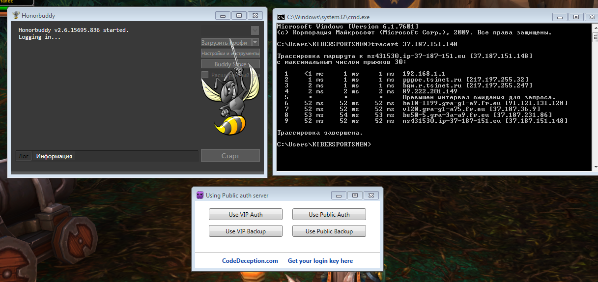The height and width of the screenshot is (282, 598).
Task: Switch to the Информация tab
Action: [54, 156]
